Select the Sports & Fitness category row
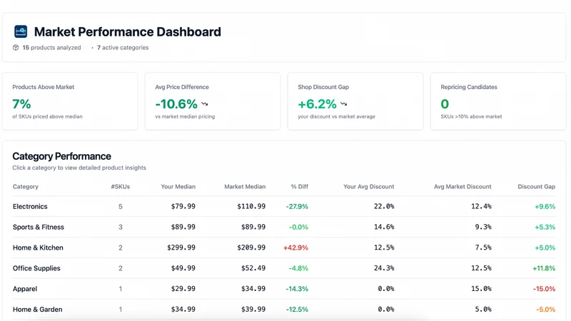571x321 pixels. [284, 227]
